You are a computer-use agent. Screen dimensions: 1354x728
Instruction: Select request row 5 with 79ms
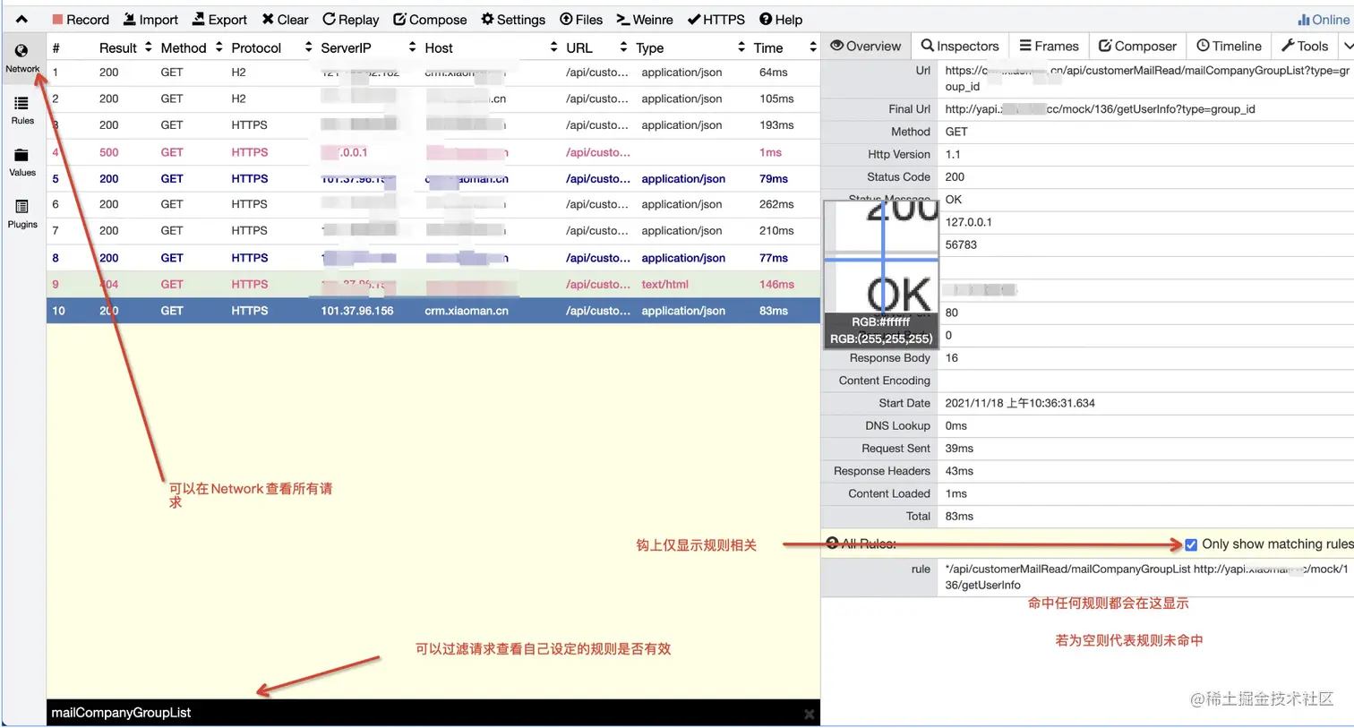coord(433,178)
